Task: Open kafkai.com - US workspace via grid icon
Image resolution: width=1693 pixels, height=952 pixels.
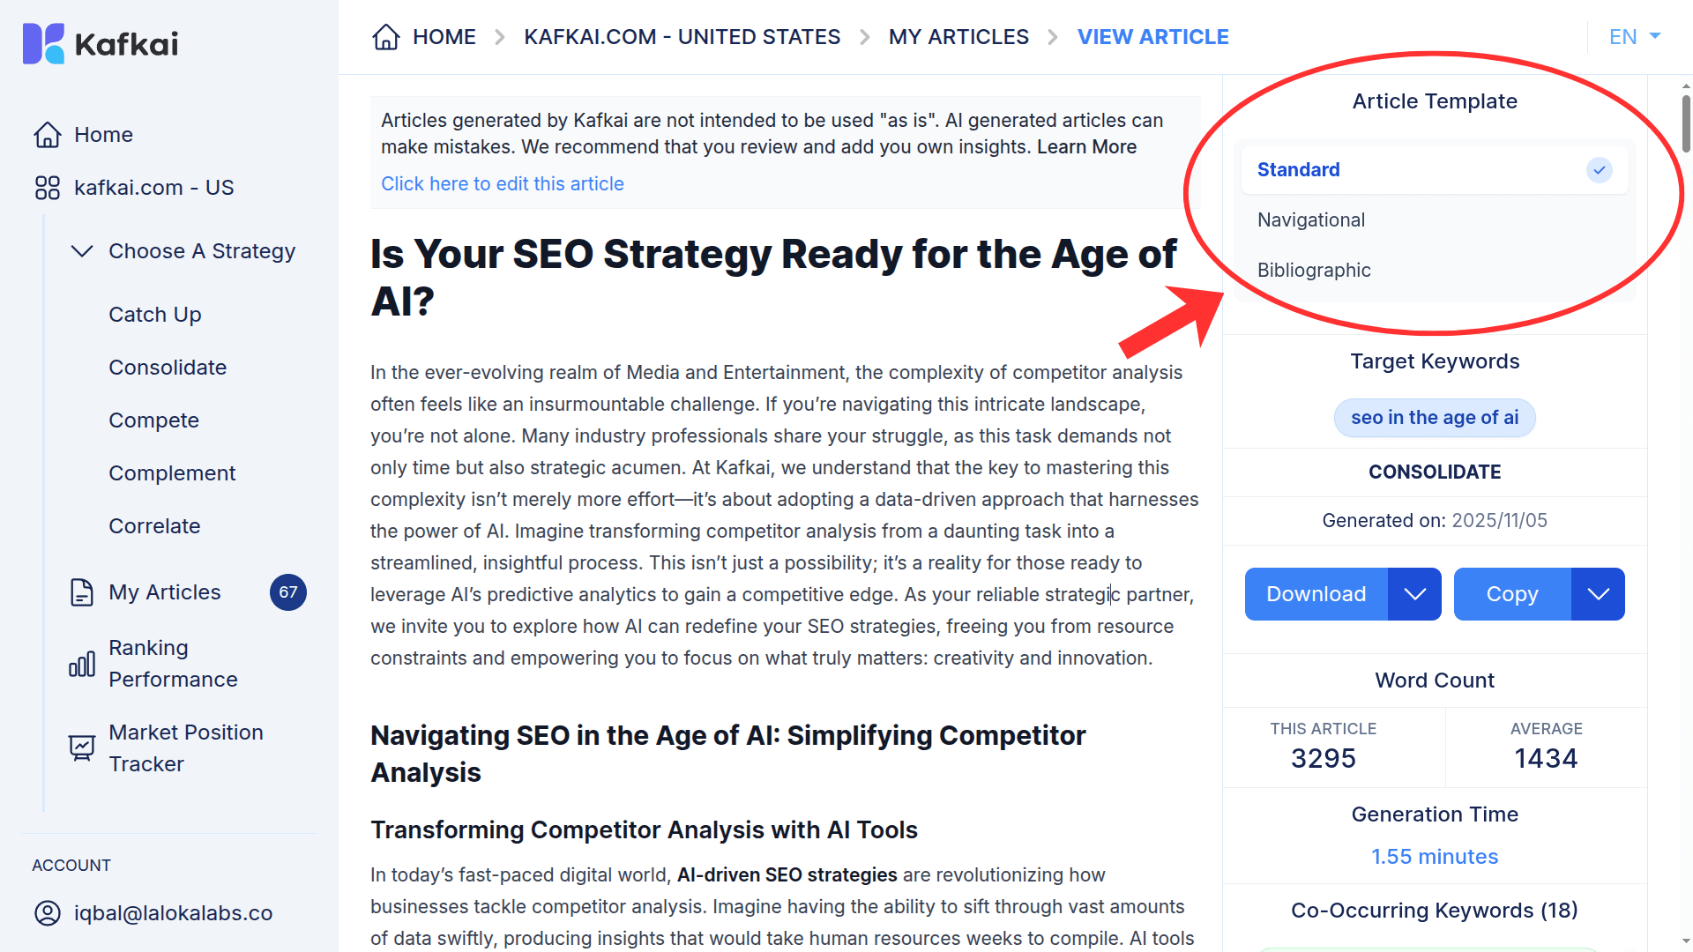Action: tap(47, 187)
